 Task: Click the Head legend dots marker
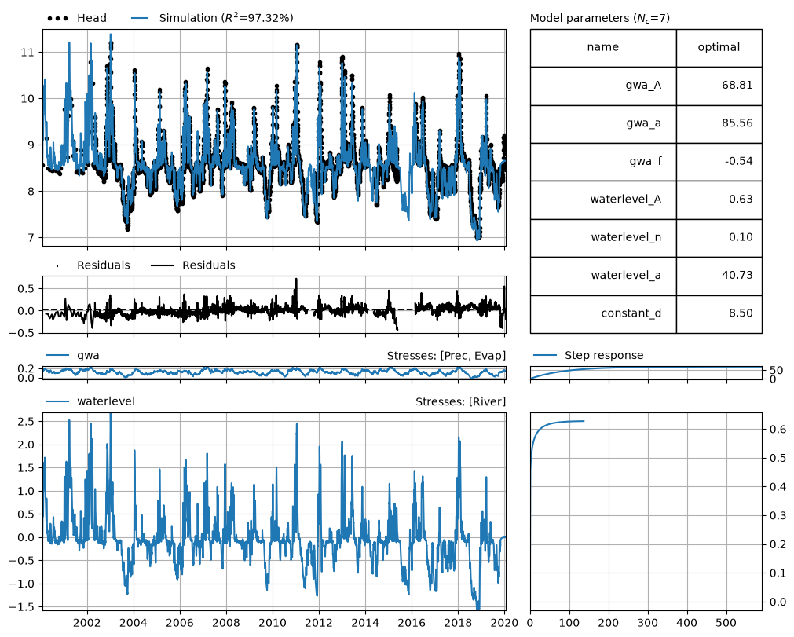coord(57,19)
